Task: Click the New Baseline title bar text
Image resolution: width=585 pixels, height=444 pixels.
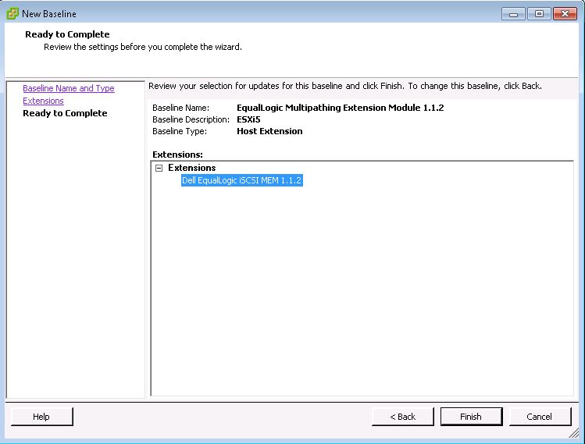Action: tap(49, 14)
